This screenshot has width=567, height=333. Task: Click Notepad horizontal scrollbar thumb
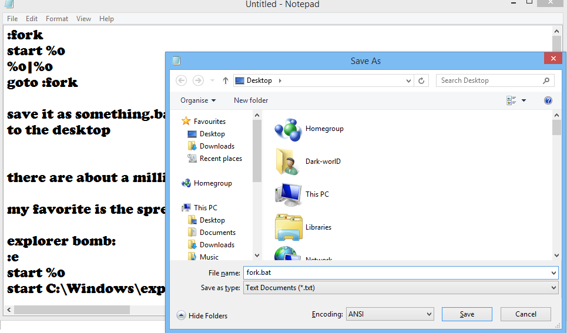72,310
